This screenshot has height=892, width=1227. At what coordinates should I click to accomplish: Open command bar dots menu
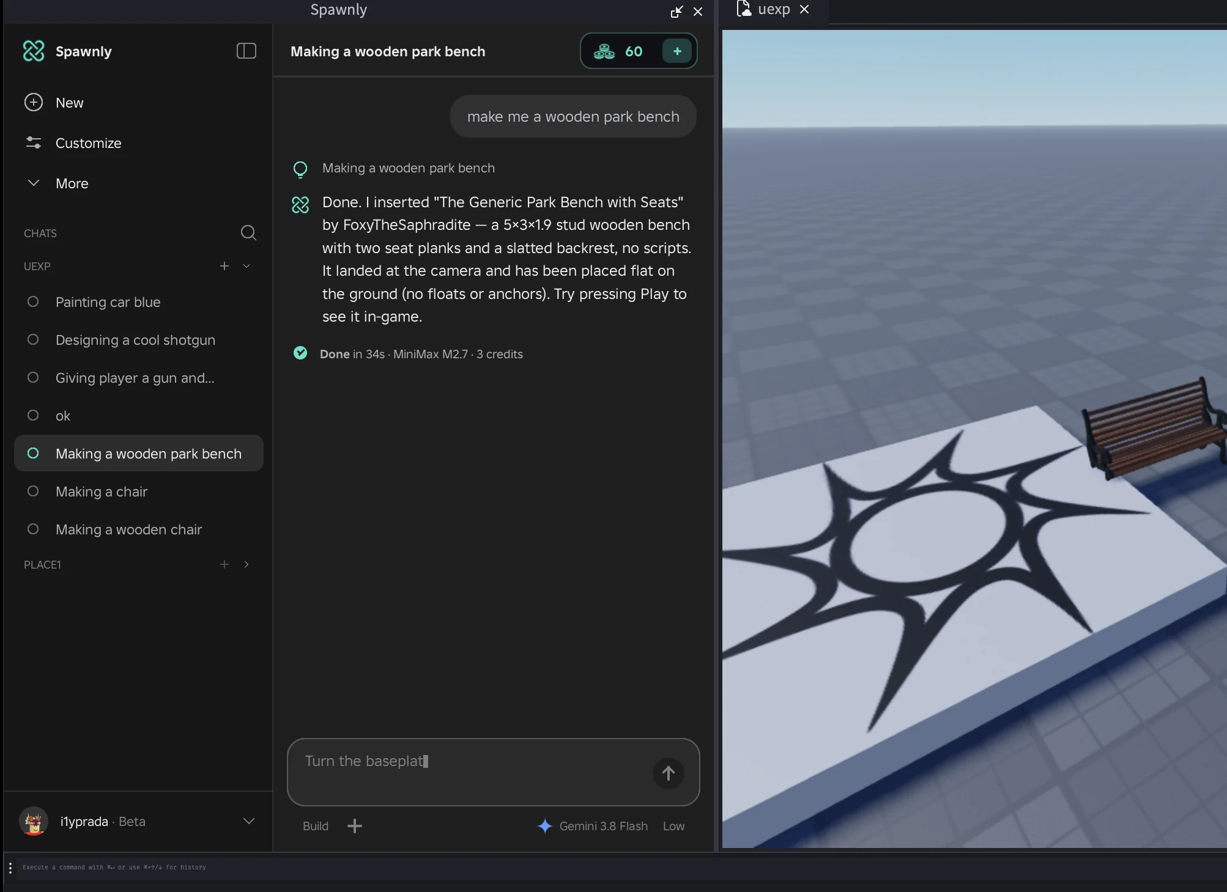(x=10, y=868)
